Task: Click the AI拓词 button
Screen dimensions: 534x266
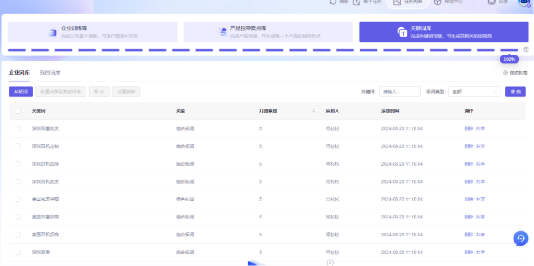Action: [x=21, y=91]
